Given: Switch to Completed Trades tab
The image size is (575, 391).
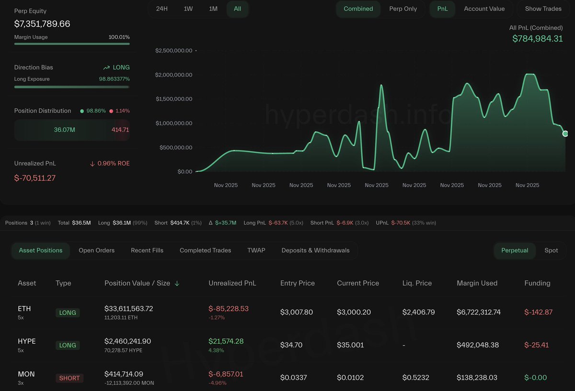Looking at the screenshot, I should click(205, 250).
